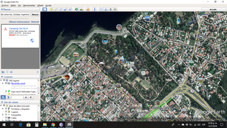Image resolution: width=227 pixels, height=128 pixels.
Task: Click the Accede sign-in button
Action: coord(213,9)
